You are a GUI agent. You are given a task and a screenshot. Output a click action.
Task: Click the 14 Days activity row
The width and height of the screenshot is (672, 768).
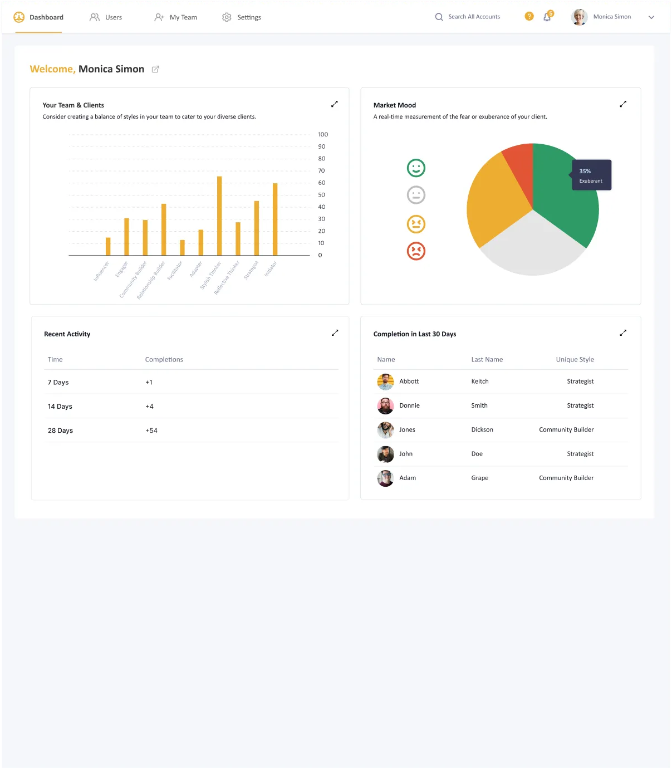[192, 406]
